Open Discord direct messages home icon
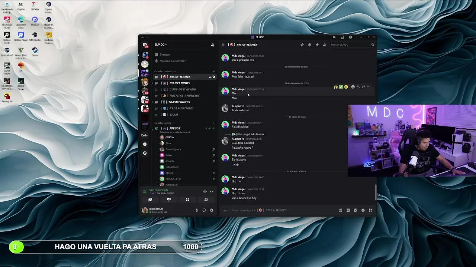 coord(145,45)
